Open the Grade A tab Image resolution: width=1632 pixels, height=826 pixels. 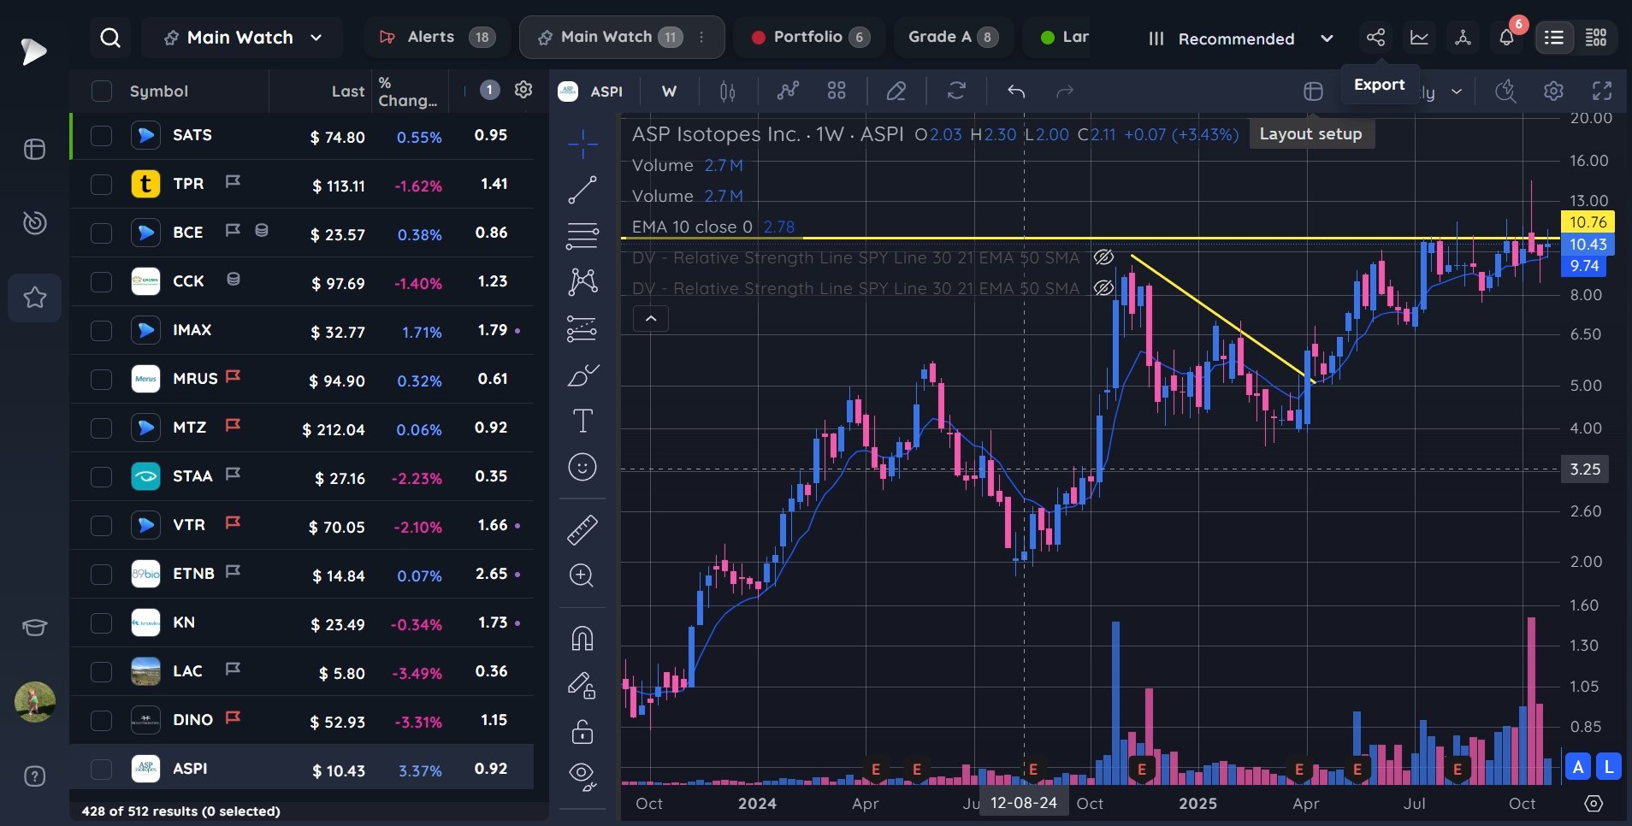pos(953,37)
